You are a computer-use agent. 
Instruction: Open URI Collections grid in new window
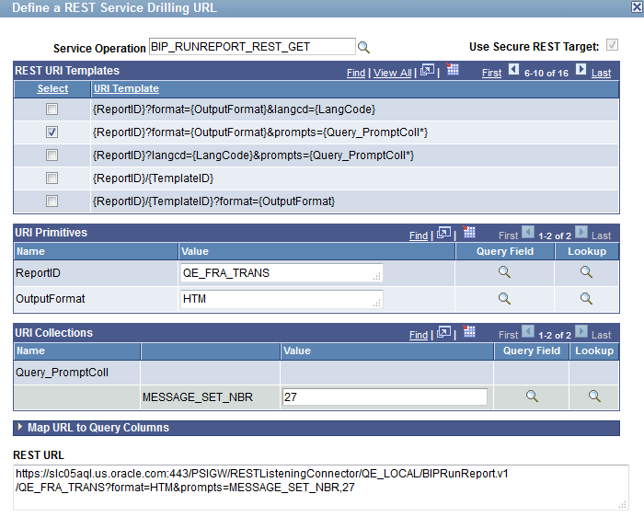click(443, 332)
